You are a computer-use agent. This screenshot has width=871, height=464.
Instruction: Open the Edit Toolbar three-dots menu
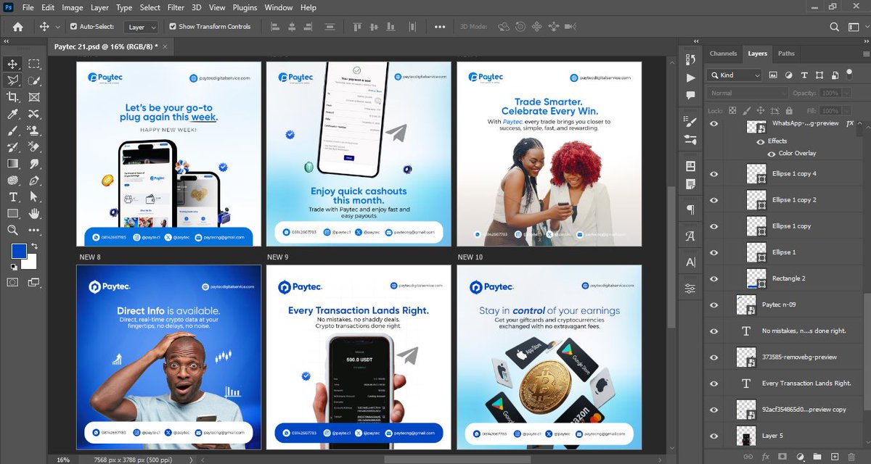tap(34, 231)
